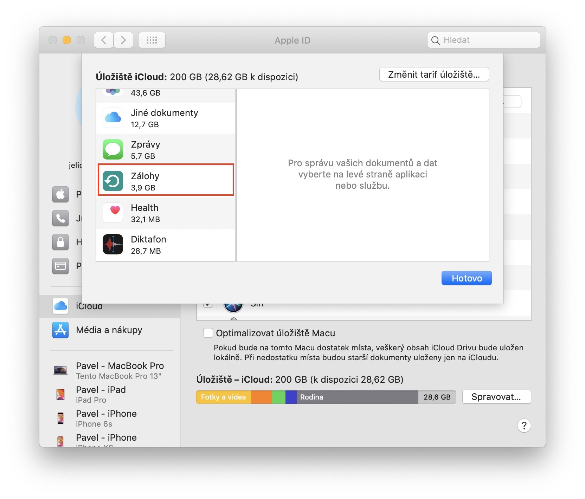The image size is (585, 499).
Task: Open Média a nákupy in sidebar
Action: 110,330
